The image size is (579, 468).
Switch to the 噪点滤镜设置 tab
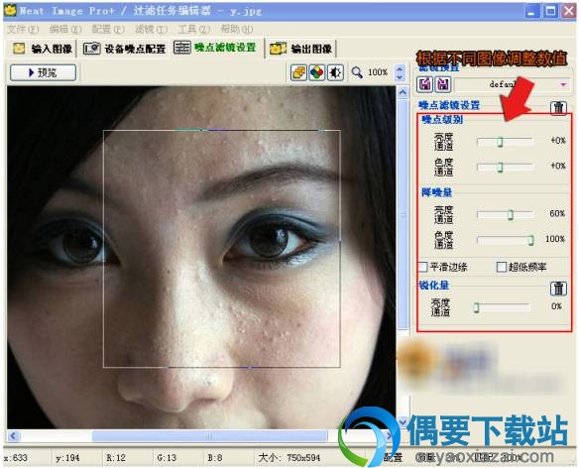click(x=215, y=48)
